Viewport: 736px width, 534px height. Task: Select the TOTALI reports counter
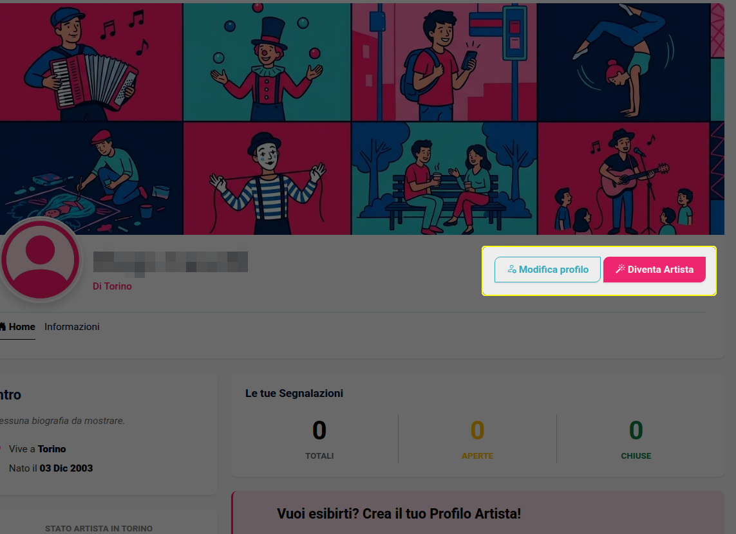click(x=319, y=439)
